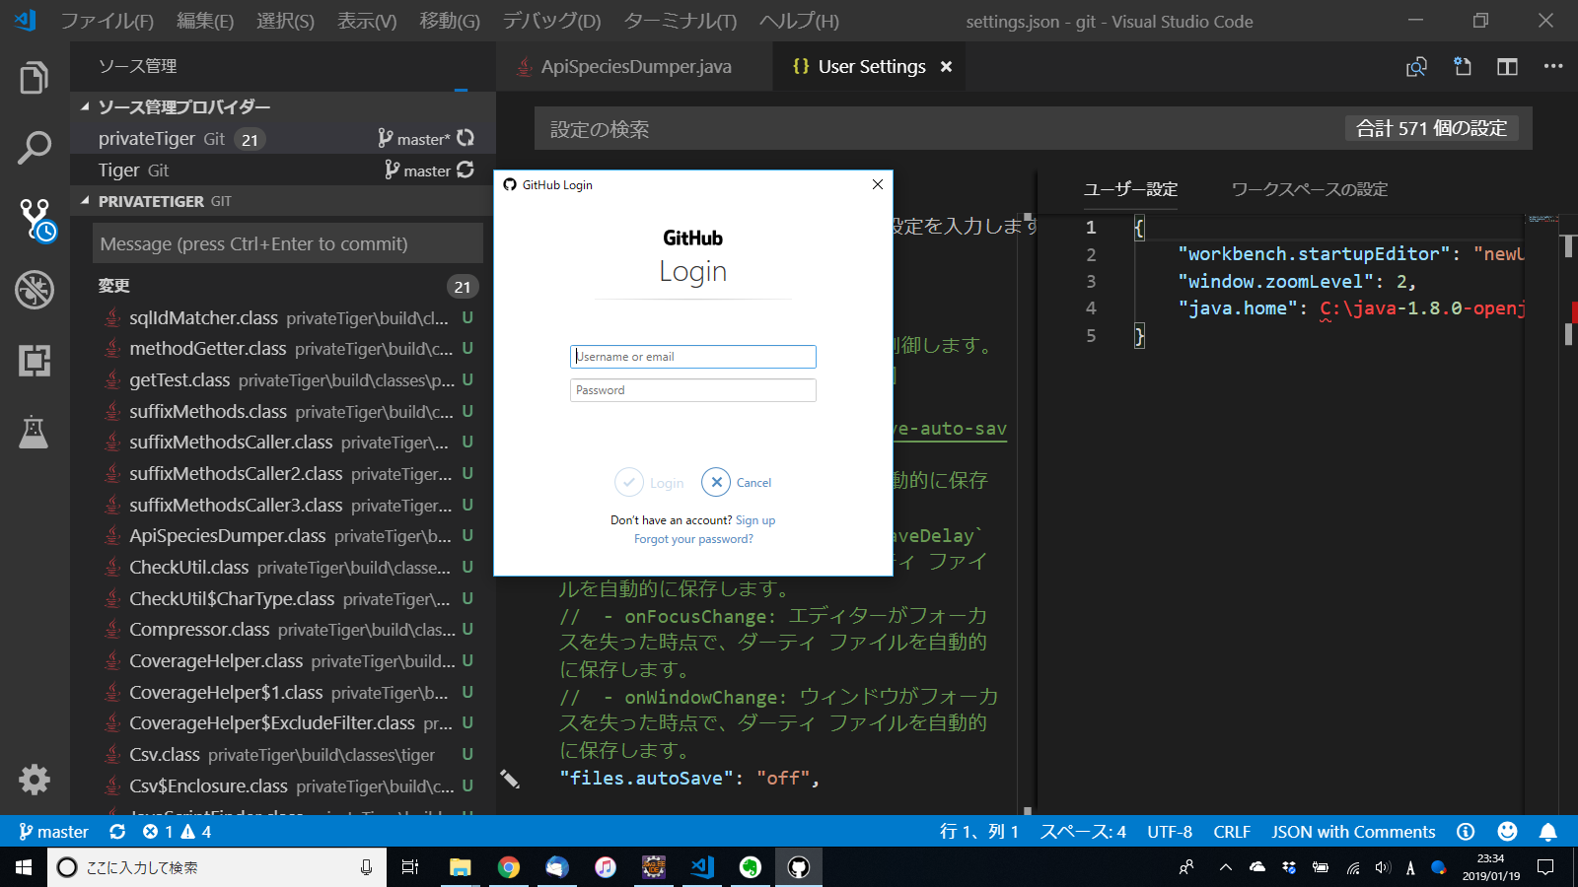
Task: Close the GitHub Login dialog
Action: (x=878, y=184)
